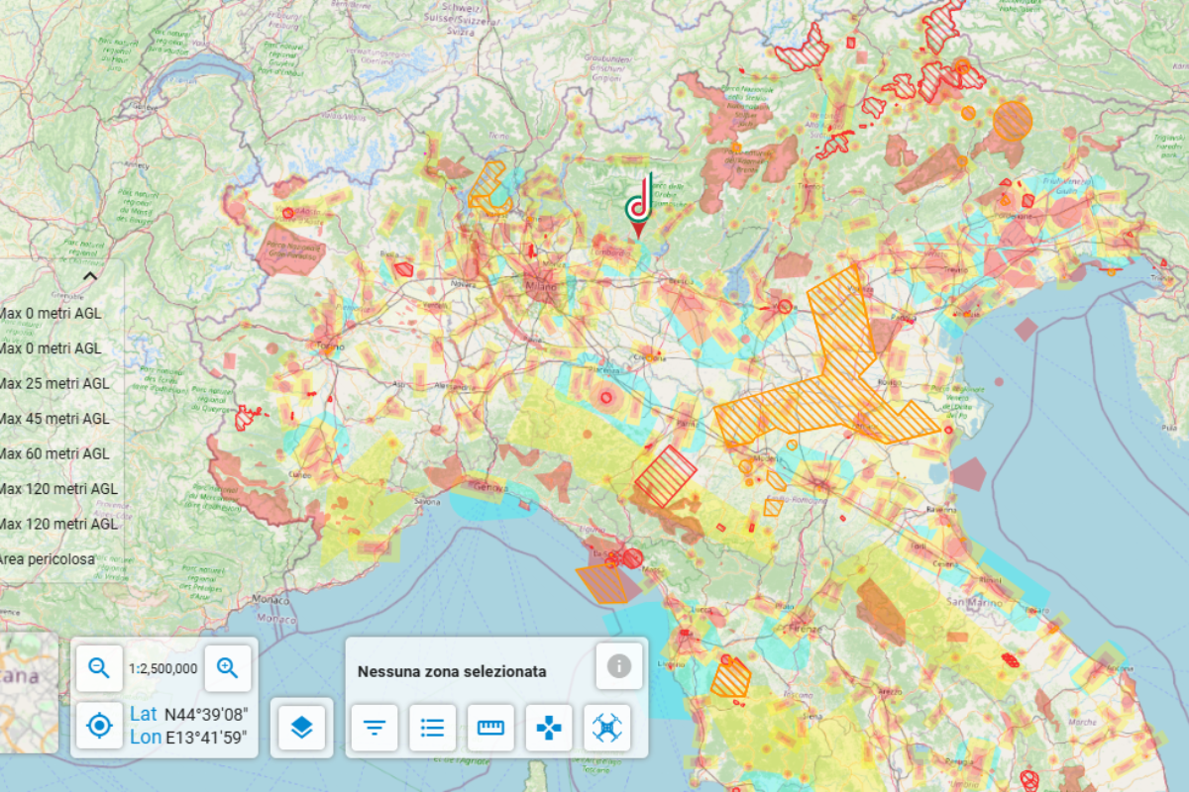Open the zone filter icon

(x=374, y=728)
